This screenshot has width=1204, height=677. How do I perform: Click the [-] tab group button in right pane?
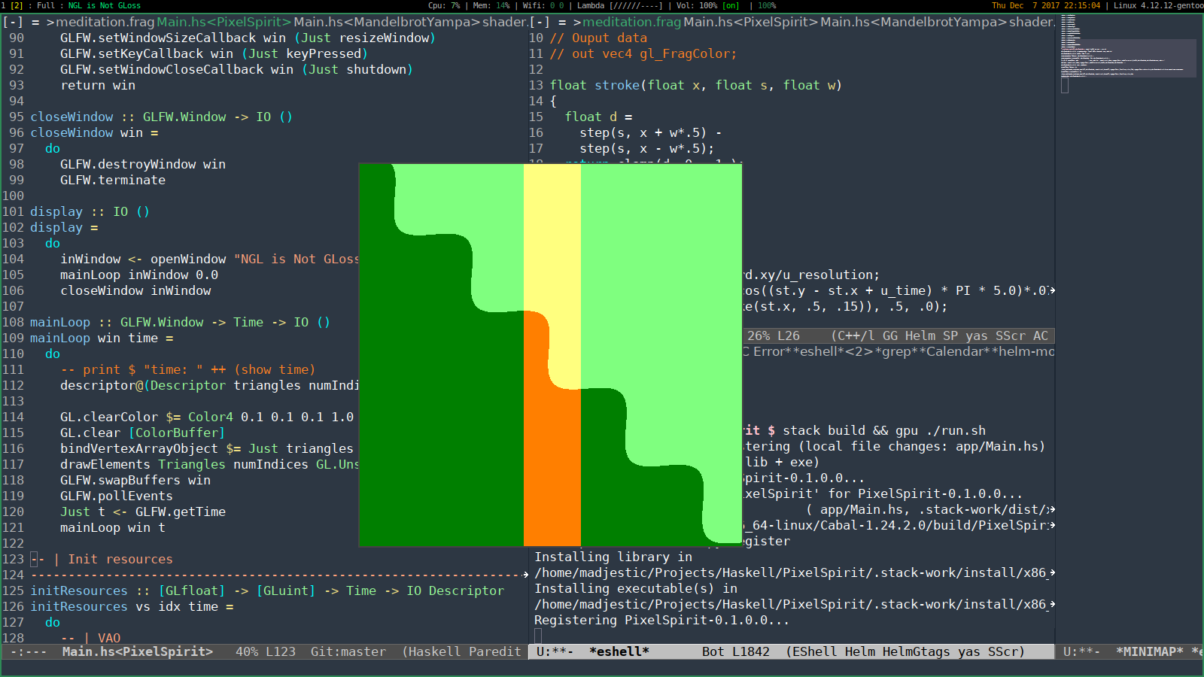(x=540, y=22)
